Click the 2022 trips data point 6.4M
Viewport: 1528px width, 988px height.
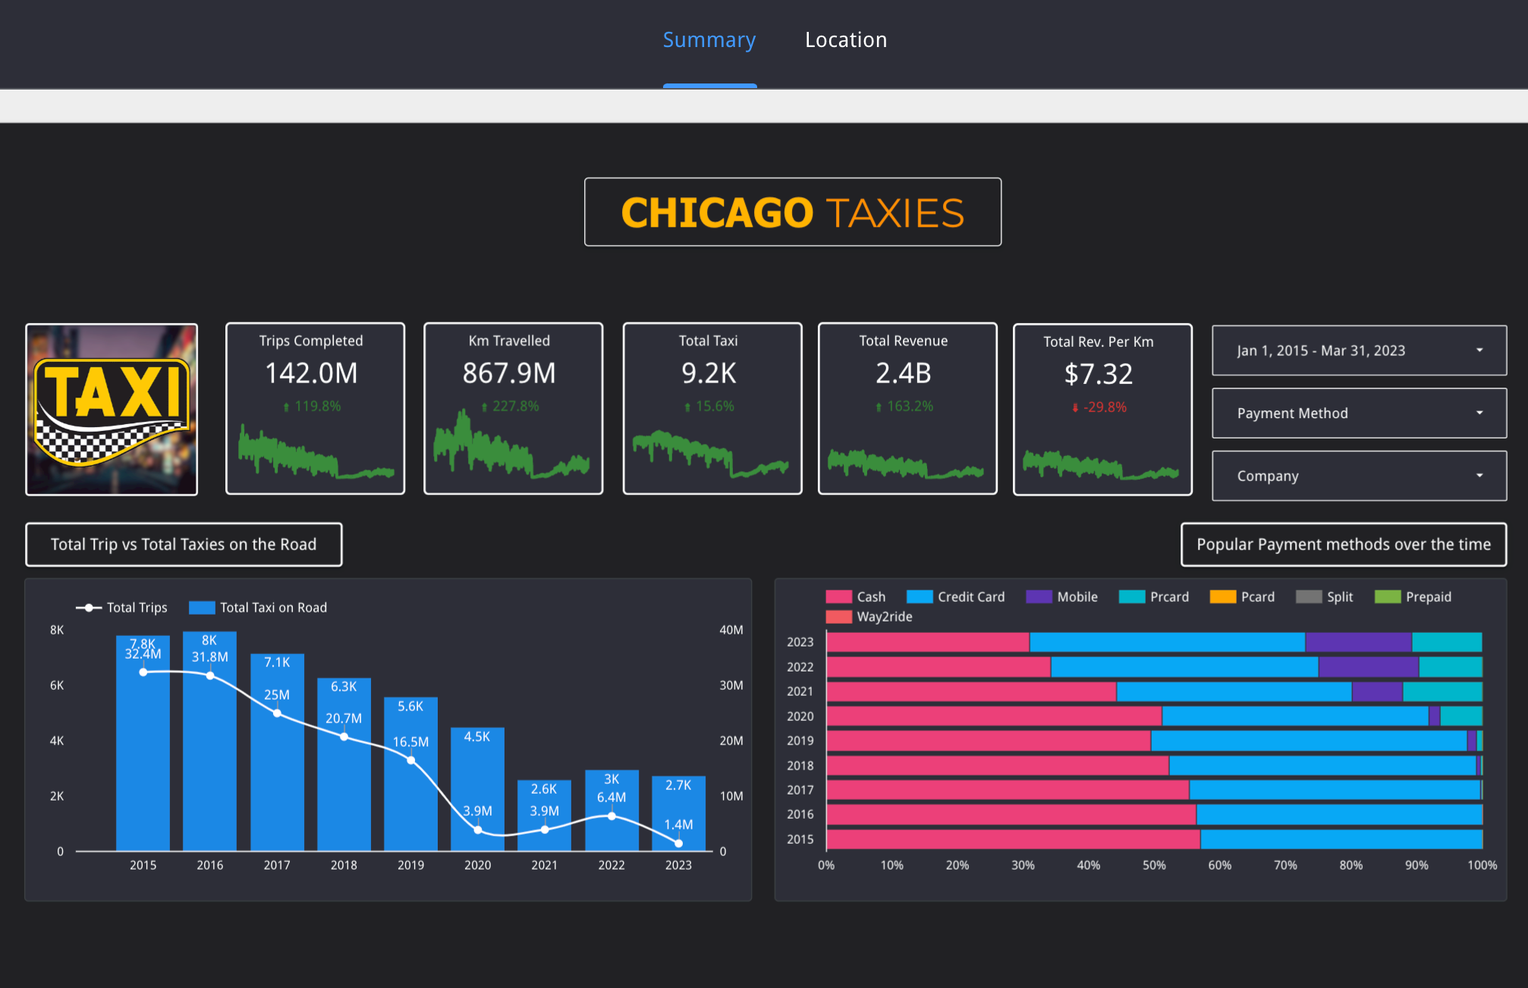(x=612, y=817)
